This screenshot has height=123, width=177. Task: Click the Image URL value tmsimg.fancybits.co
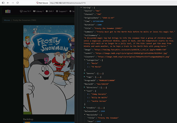[130, 50]
